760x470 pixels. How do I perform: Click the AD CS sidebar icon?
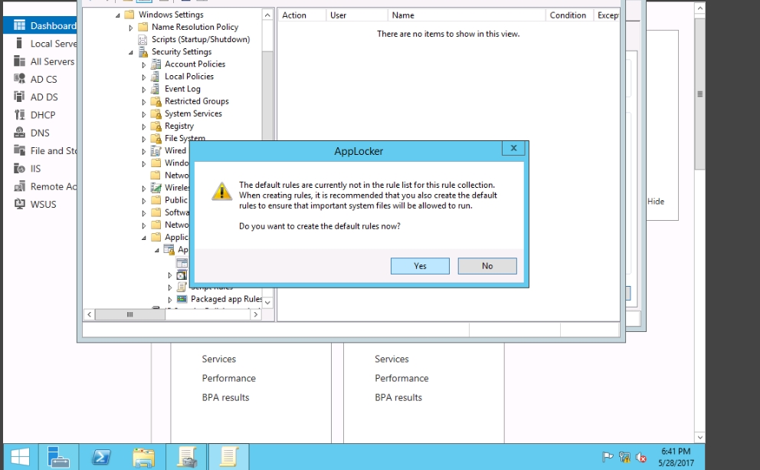pos(19,78)
